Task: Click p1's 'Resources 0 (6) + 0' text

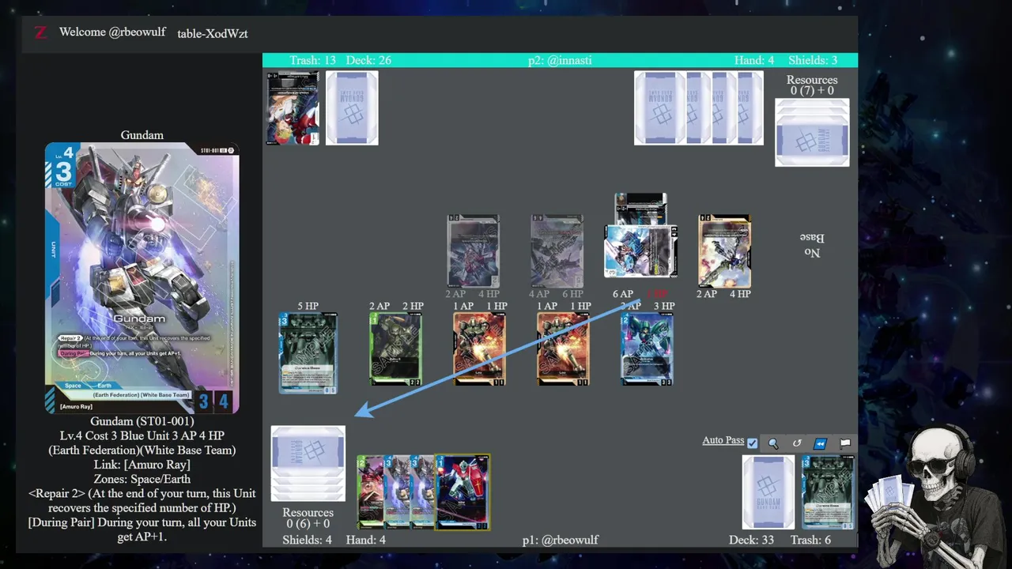Action: 308,518
